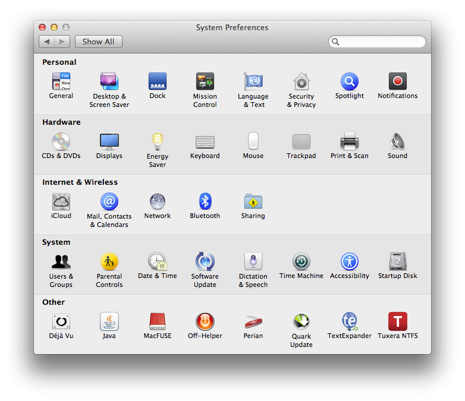Go forward with the right arrow button

[x=62, y=42]
